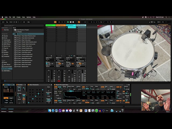Arm the global Record button

[x=73, y=22]
